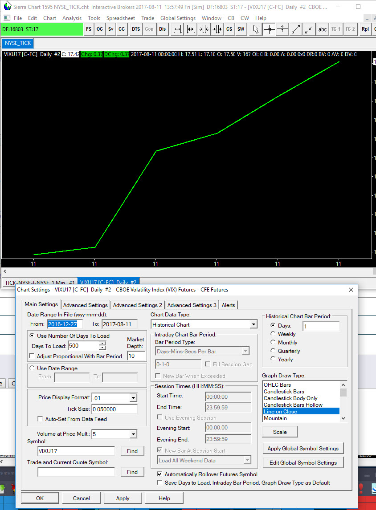This screenshot has height=510, width=376.
Task: Open the Spreadsheet menu
Action: 120,18
